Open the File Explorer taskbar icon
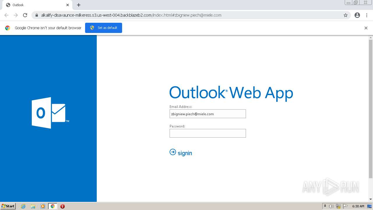The width and height of the screenshot is (373, 210). (33, 206)
